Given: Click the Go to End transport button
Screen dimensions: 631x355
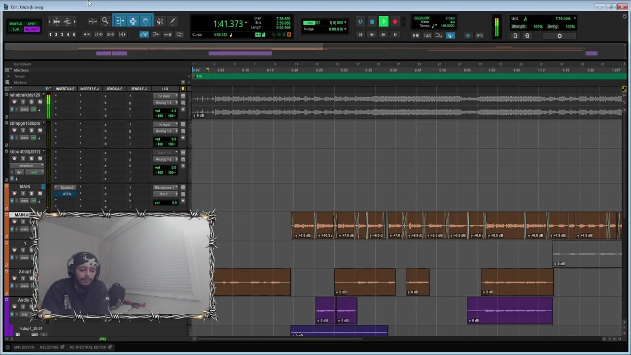Looking at the screenshot, I should pos(395,35).
